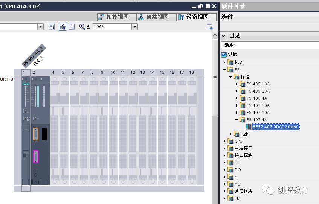Click the 机架 folder icon
319x204 pixels.
[x=230, y=62]
